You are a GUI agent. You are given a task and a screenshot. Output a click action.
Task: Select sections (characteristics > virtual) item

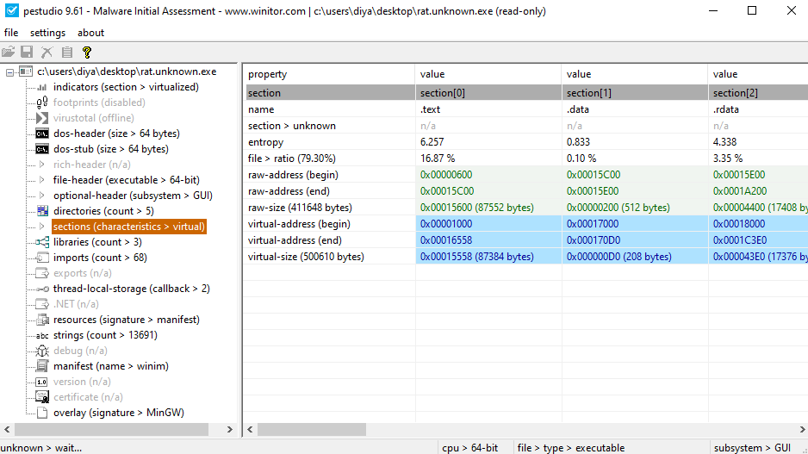129,227
